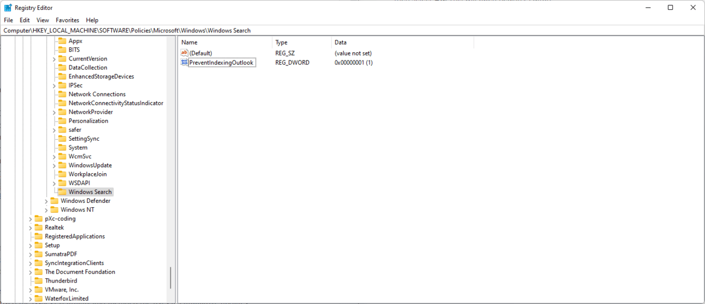
Task: Click the CurrentVersion folder icon
Action: 62,59
